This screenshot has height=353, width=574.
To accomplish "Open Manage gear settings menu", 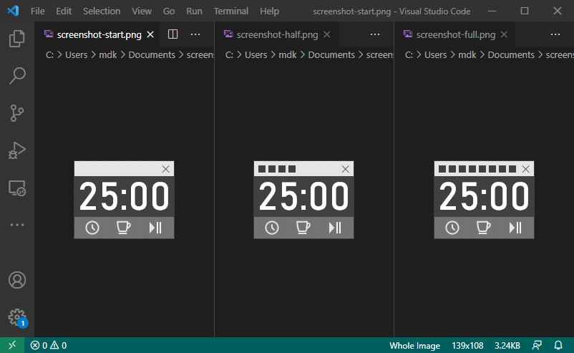I will tap(17, 316).
